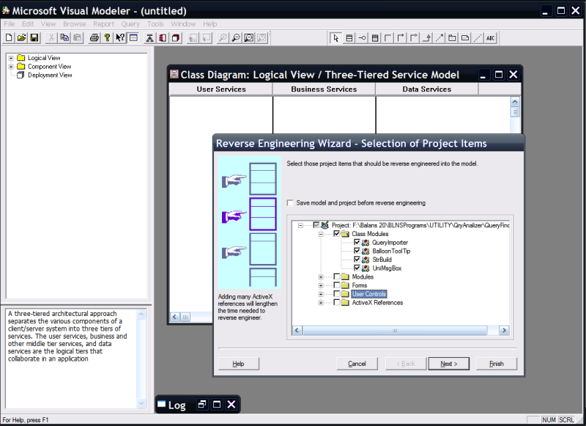Collapse the Project root node in wizard

300,226
